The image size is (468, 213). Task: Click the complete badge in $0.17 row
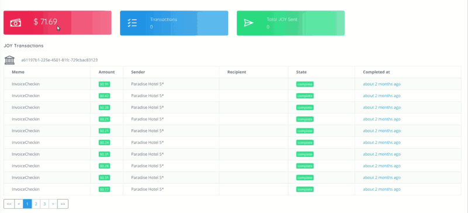(x=305, y=190)
